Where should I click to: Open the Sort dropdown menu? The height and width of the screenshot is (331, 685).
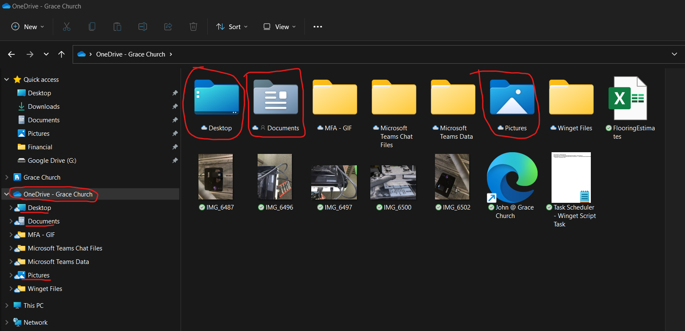coord(232,27)
